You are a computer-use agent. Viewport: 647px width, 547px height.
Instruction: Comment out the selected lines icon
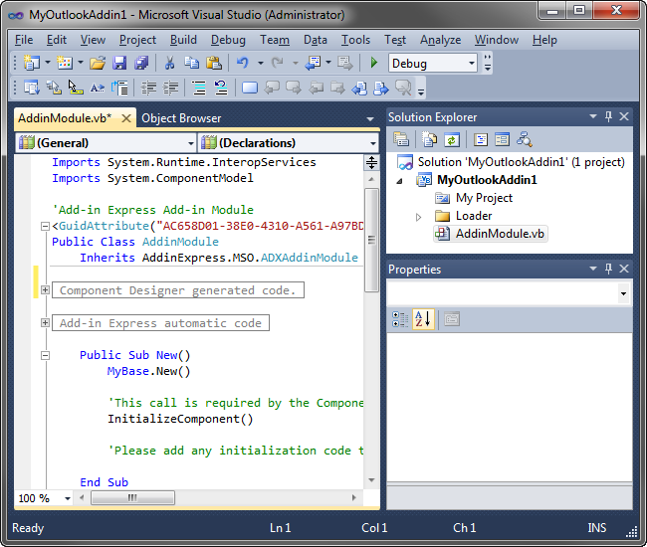199,88
